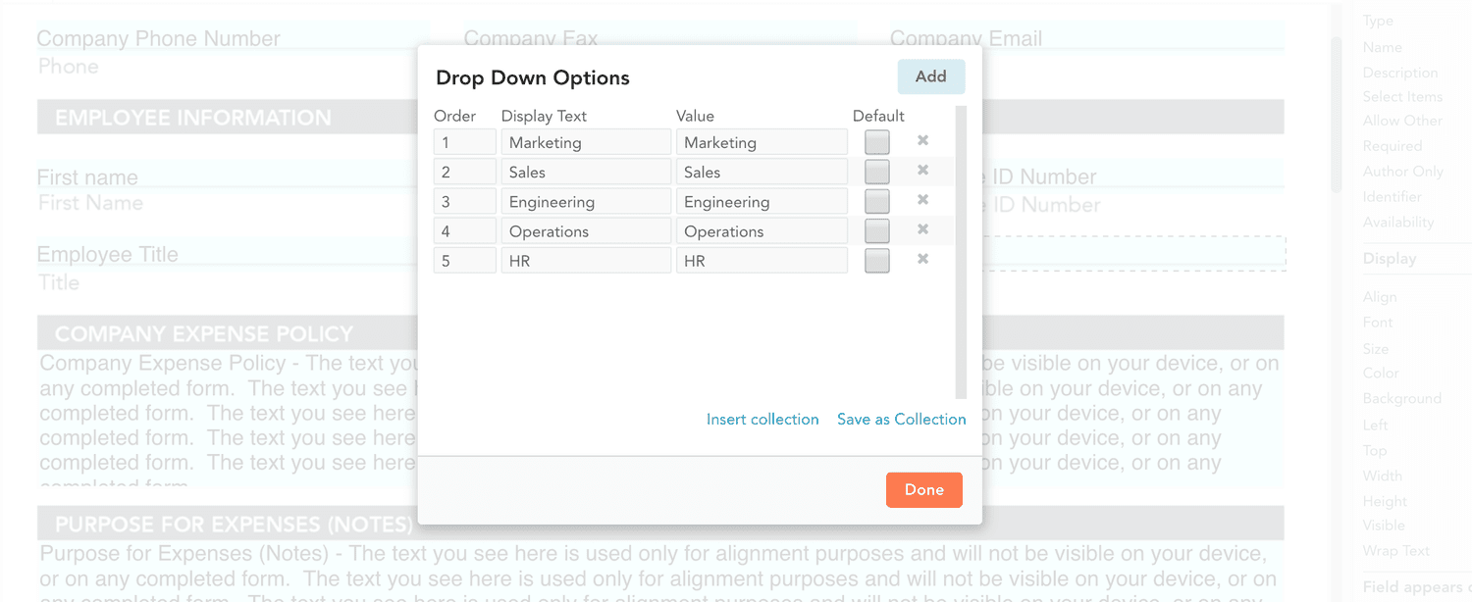Click the Order field showing 1
Image resolution: width=1472 pixels, height=602 pixels.
tap(464, 141)
